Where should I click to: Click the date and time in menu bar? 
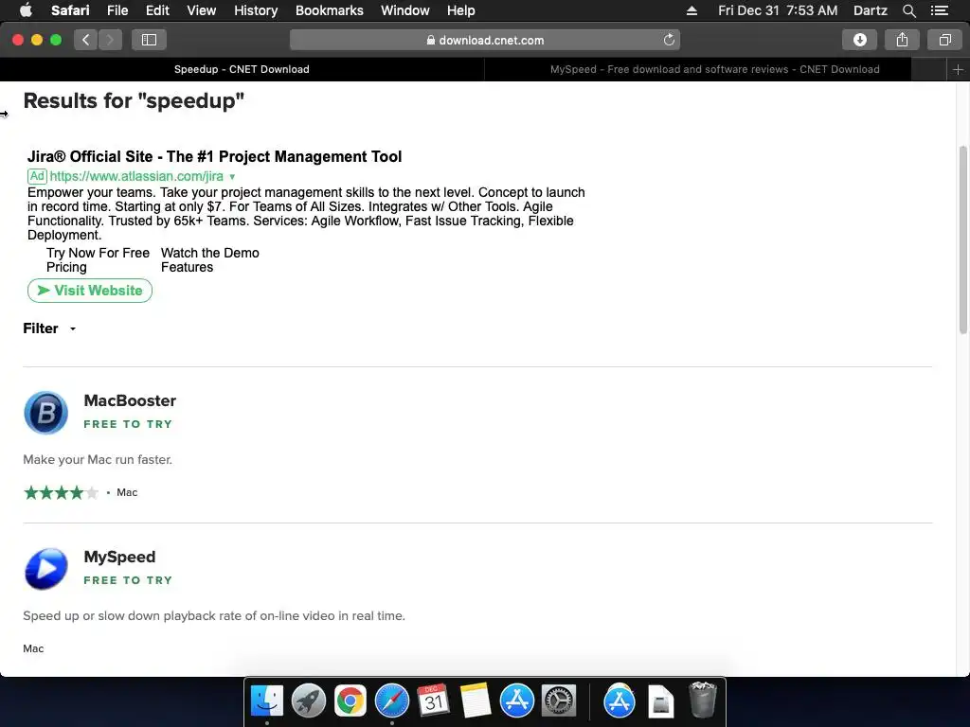(778, 10)
